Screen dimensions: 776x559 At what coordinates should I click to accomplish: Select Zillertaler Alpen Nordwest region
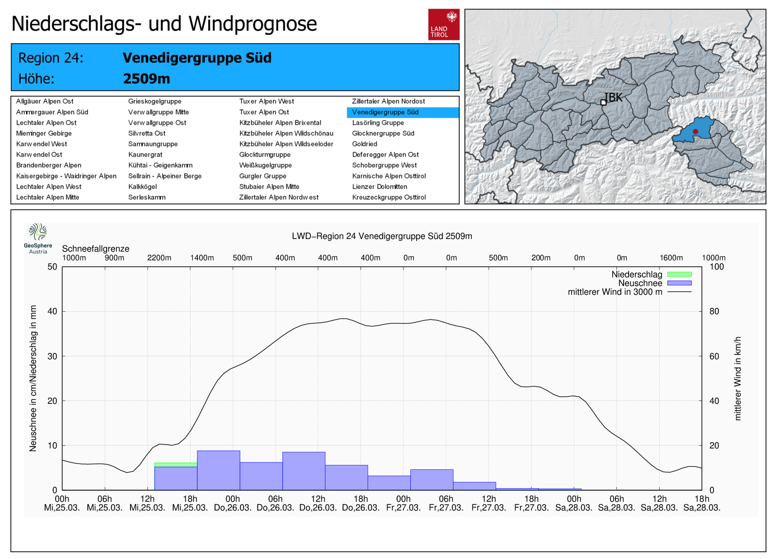279,197
